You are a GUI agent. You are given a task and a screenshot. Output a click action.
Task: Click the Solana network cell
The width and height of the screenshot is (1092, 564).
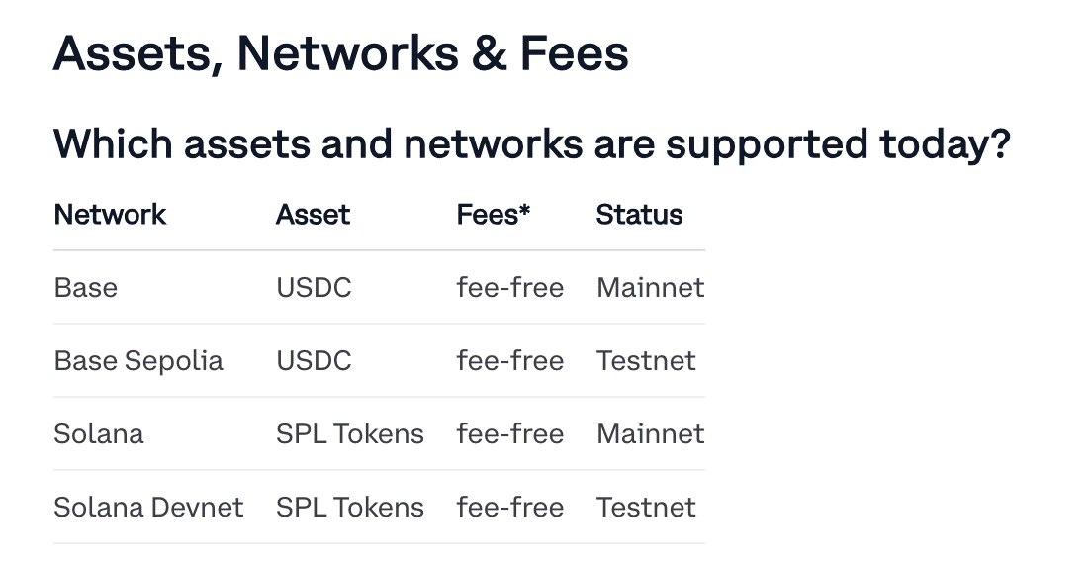[x=99, y=434]
